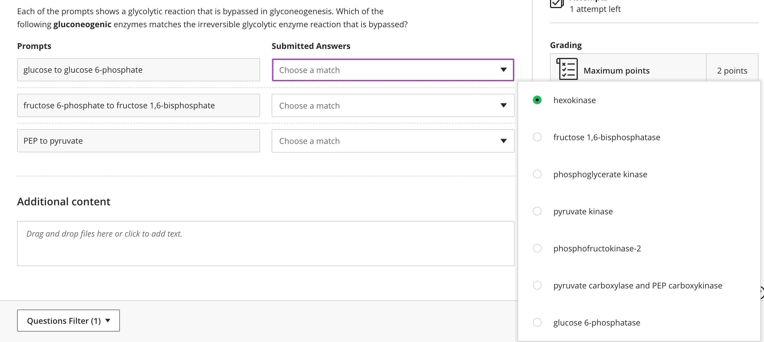Select fructose 1,6-bisphosphatase radio option
Screen dimensions: 764x342
click(537, 137)
